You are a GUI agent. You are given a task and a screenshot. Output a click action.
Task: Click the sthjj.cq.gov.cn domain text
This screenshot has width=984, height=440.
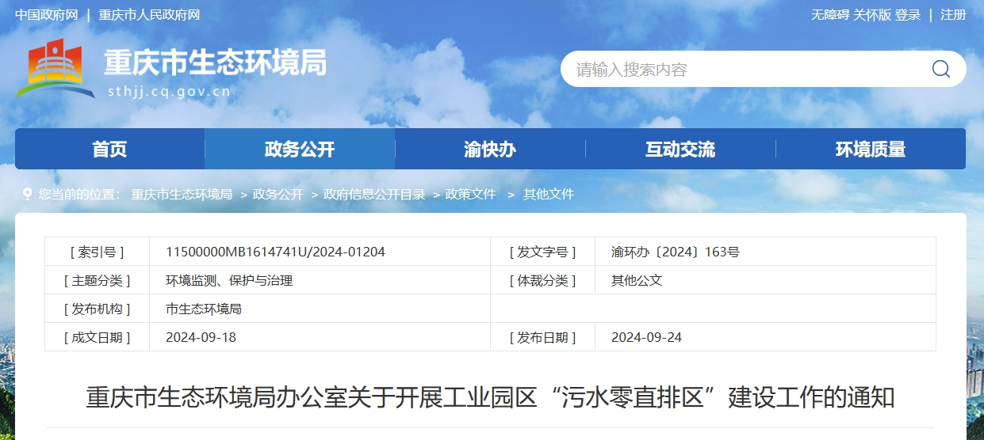[x=169, y=91]
